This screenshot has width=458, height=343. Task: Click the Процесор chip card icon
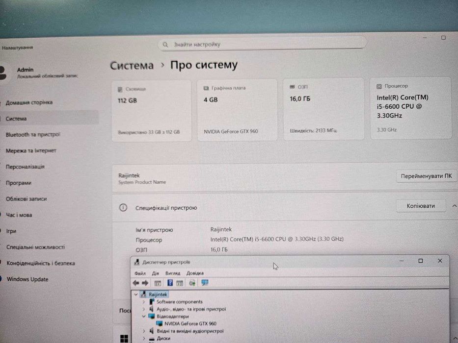point(379,86)
